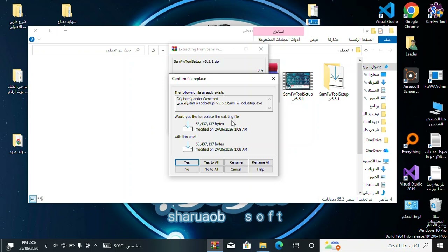Viewport: 448px width, 252px height.
Task: Launch Microsoft Edge from taskbar
Action: point(279,246)
